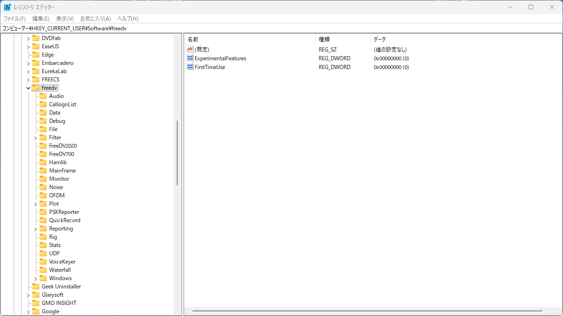Click the PSKReporter folder icon

click(43, 212)
